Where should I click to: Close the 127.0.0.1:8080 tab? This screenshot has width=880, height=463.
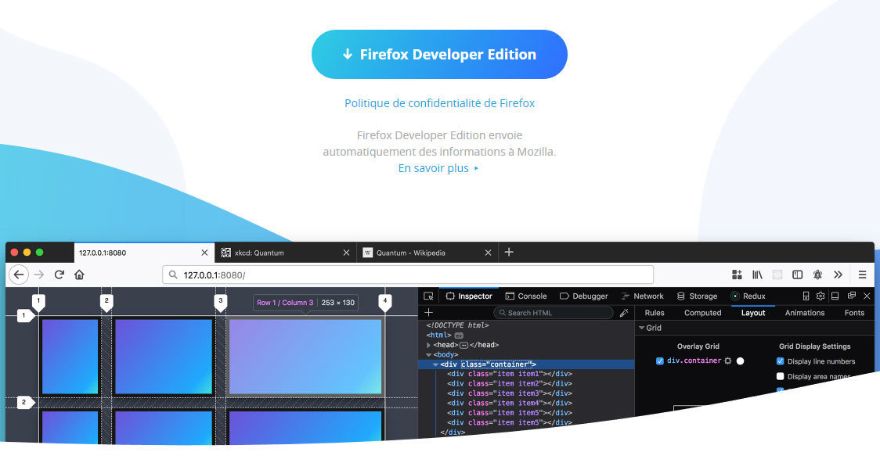pos(204,253)
